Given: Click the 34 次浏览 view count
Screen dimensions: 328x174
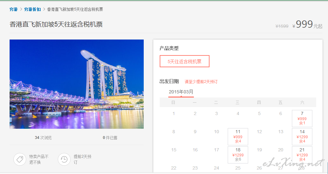Looking at the screenshot, I should point(43,138).
